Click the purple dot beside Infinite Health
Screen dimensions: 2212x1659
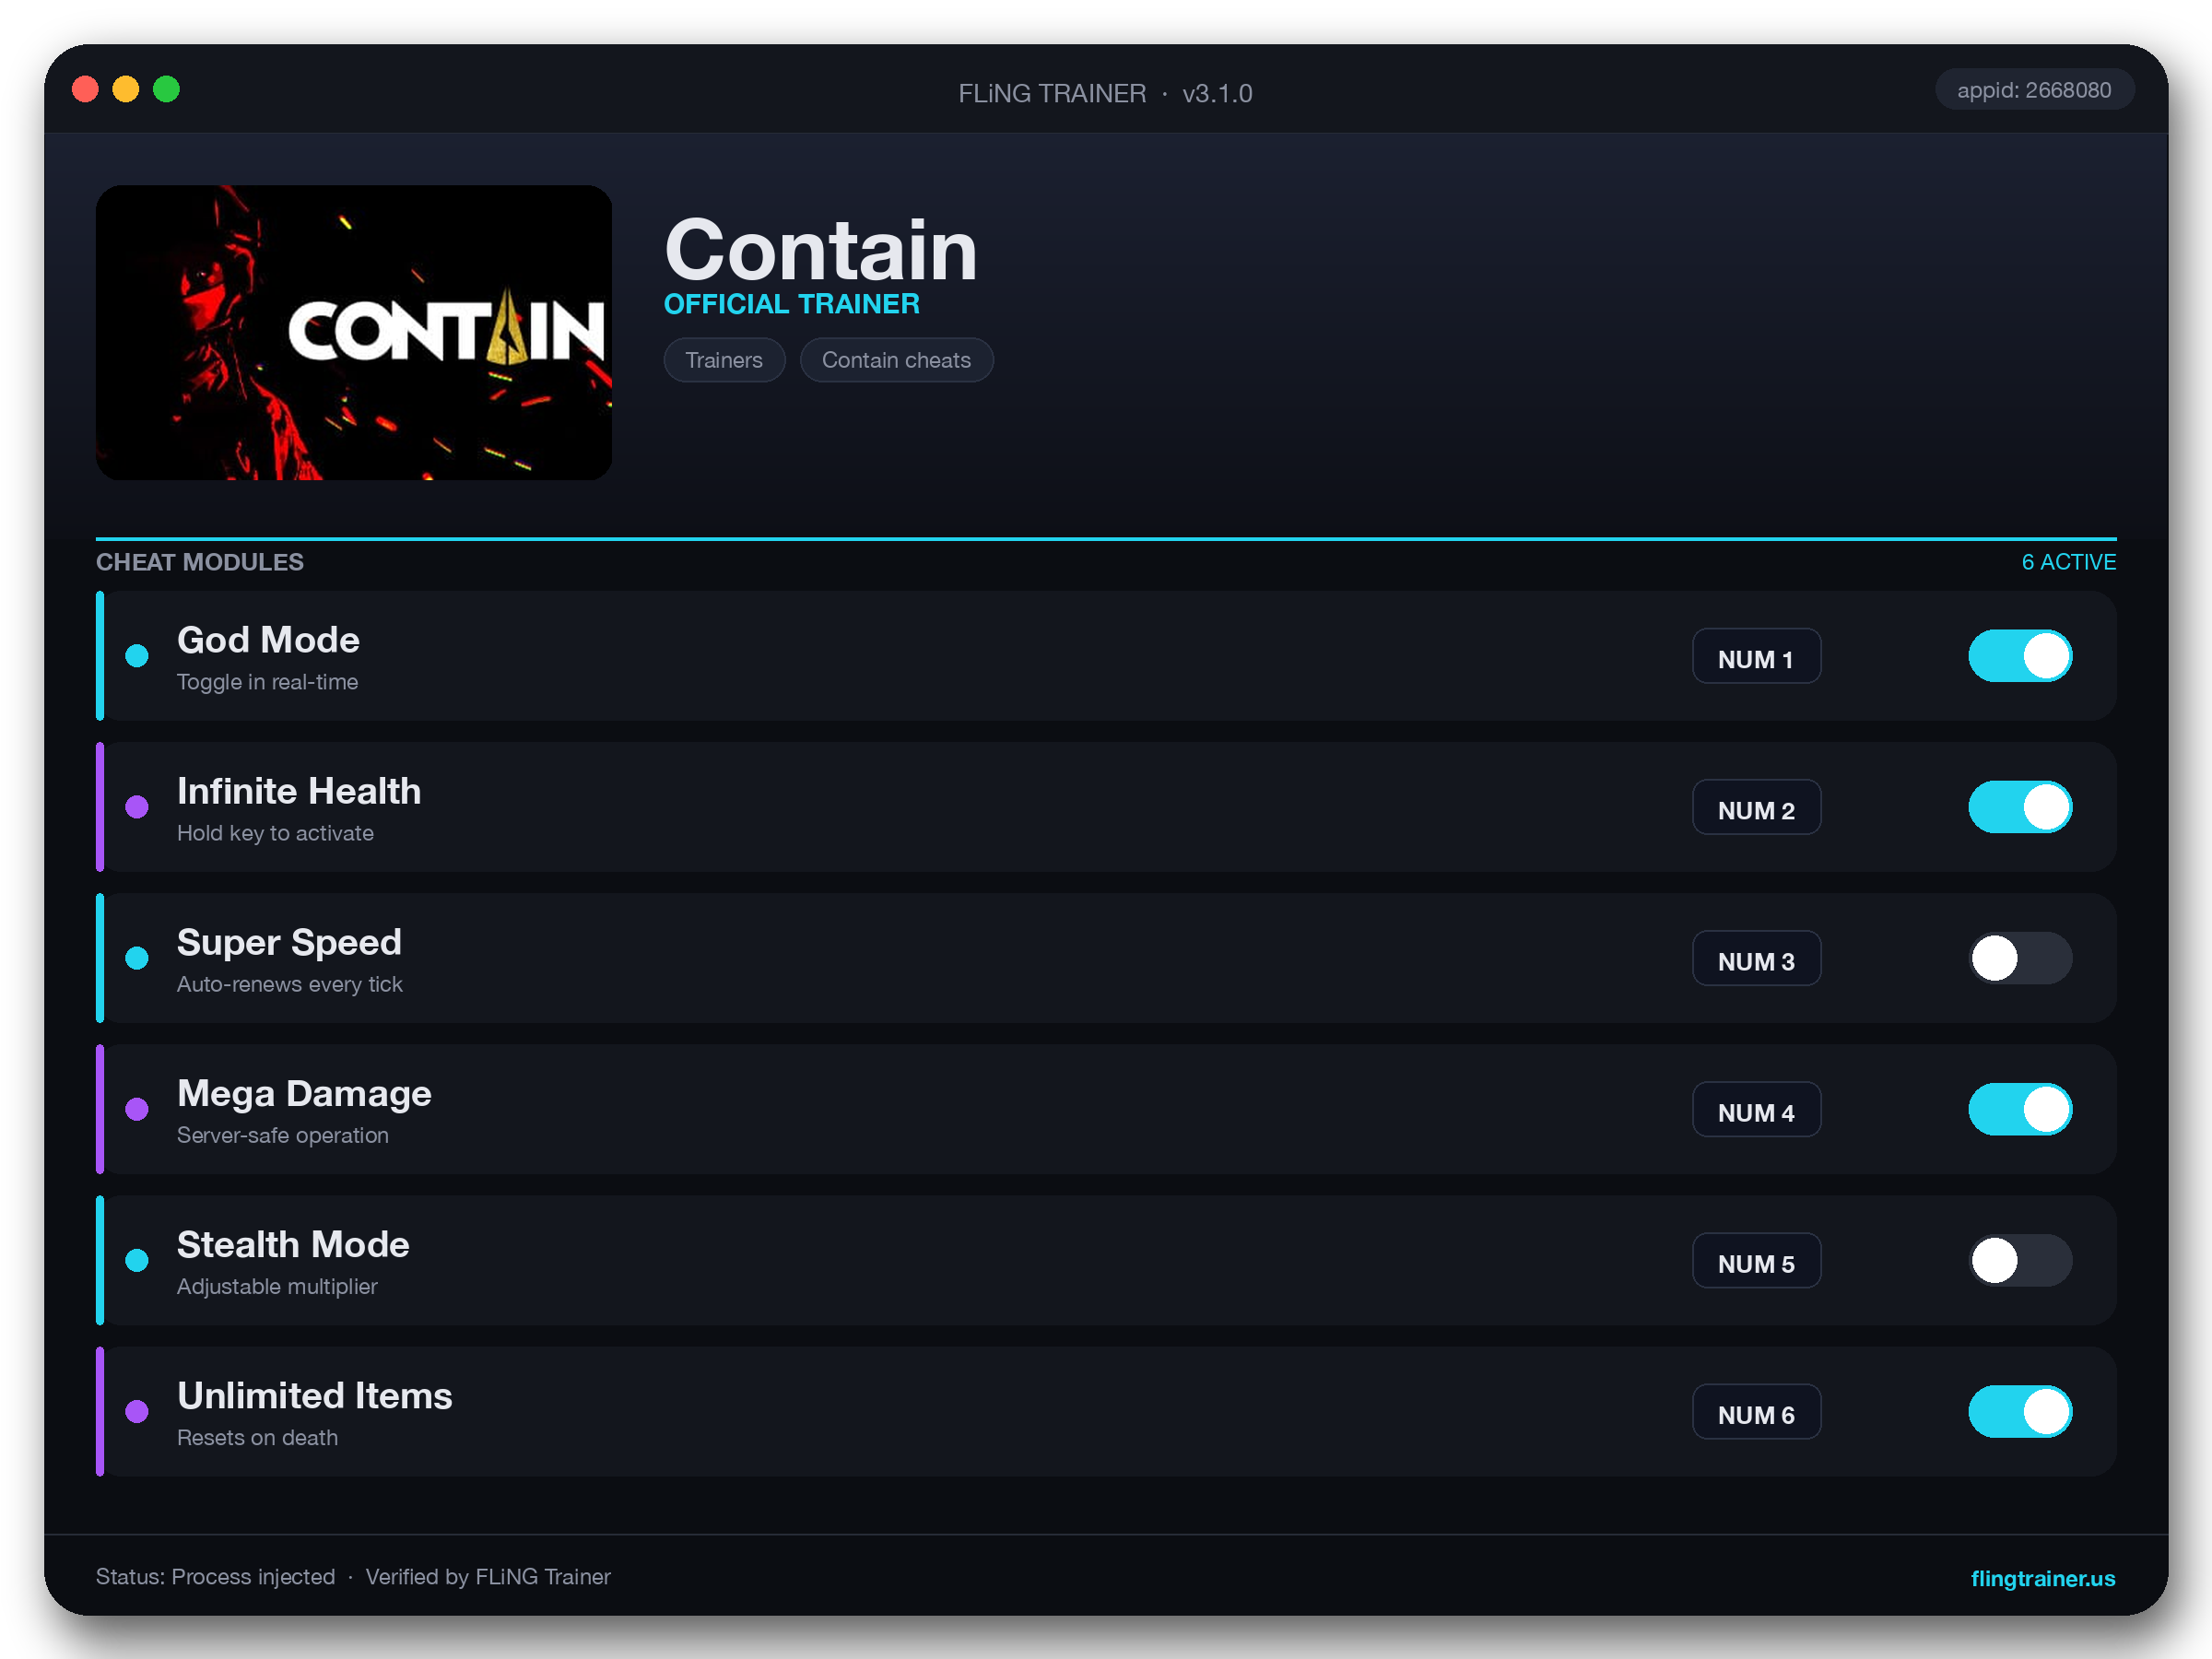(137, 807)
